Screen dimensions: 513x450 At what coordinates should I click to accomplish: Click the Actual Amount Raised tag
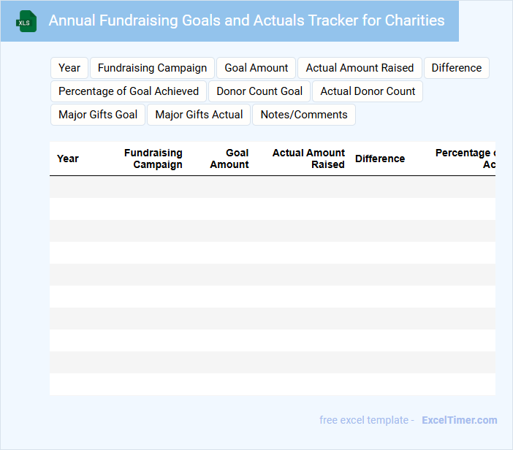tap(360, 68)
